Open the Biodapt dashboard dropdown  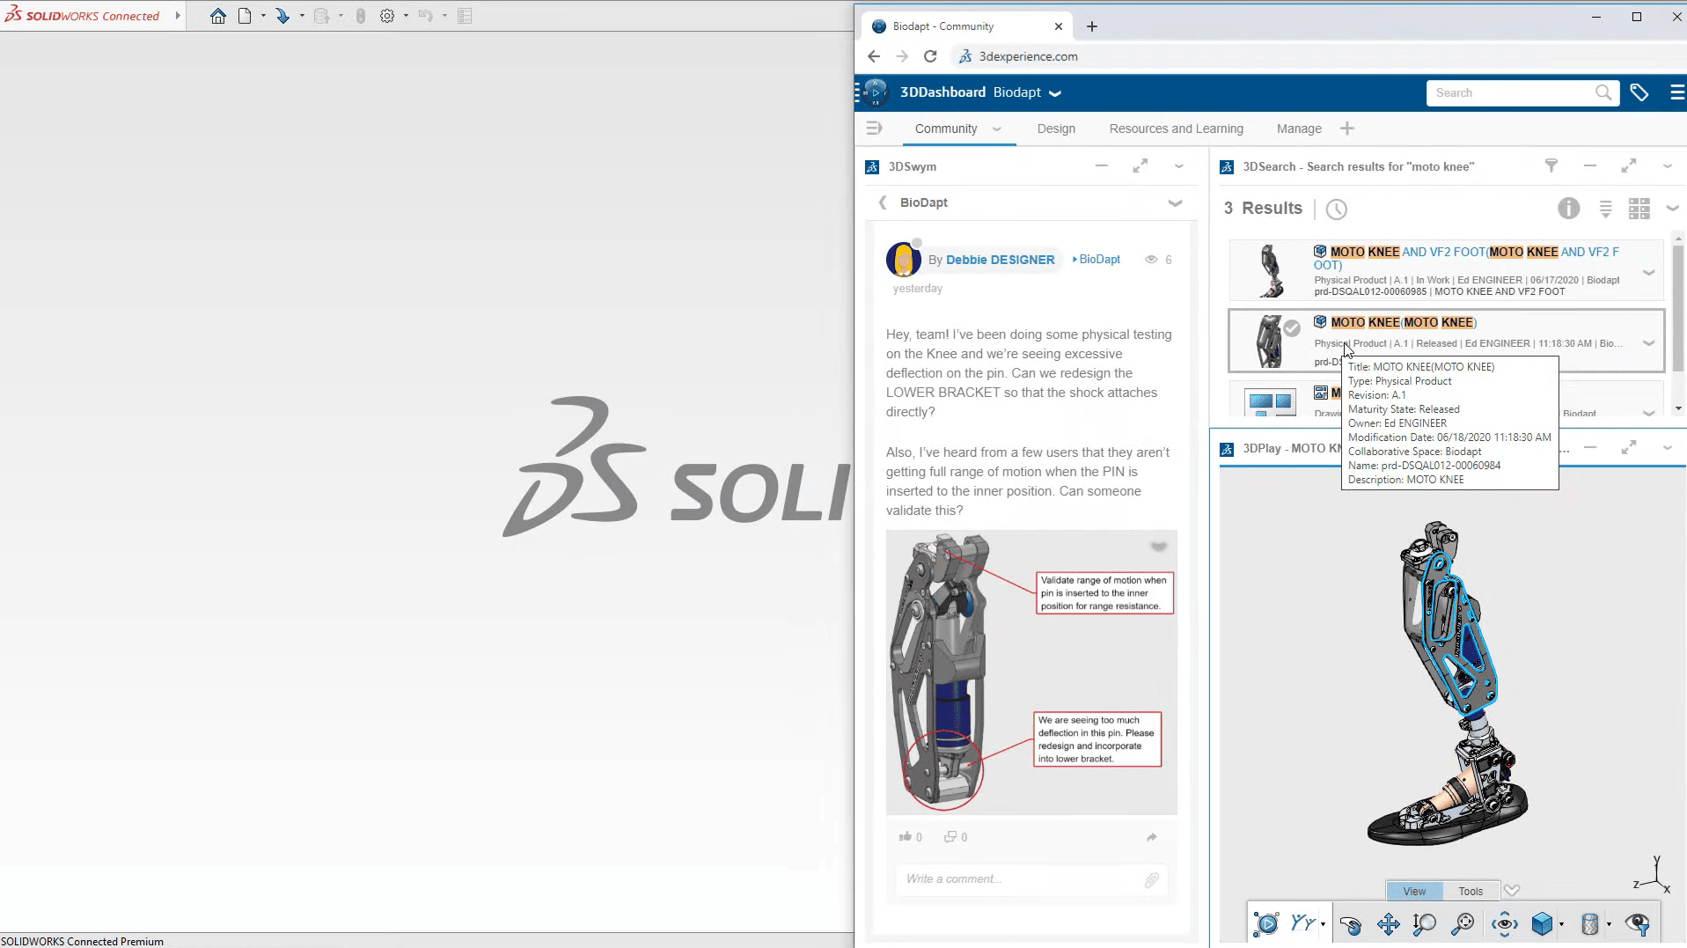(1055, 92)
